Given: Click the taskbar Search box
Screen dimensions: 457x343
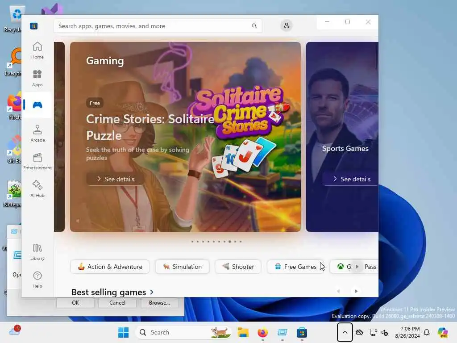Looking at the screenshot, I should click(x=183, y=332).
